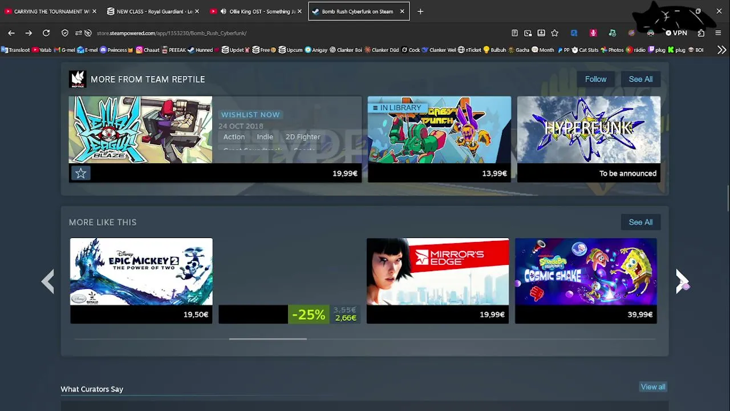The height and width of the screenshot is (411, 730).
Task: Click the 39,99€ price for Cosmic Shake
Action: tap(640, 315)
